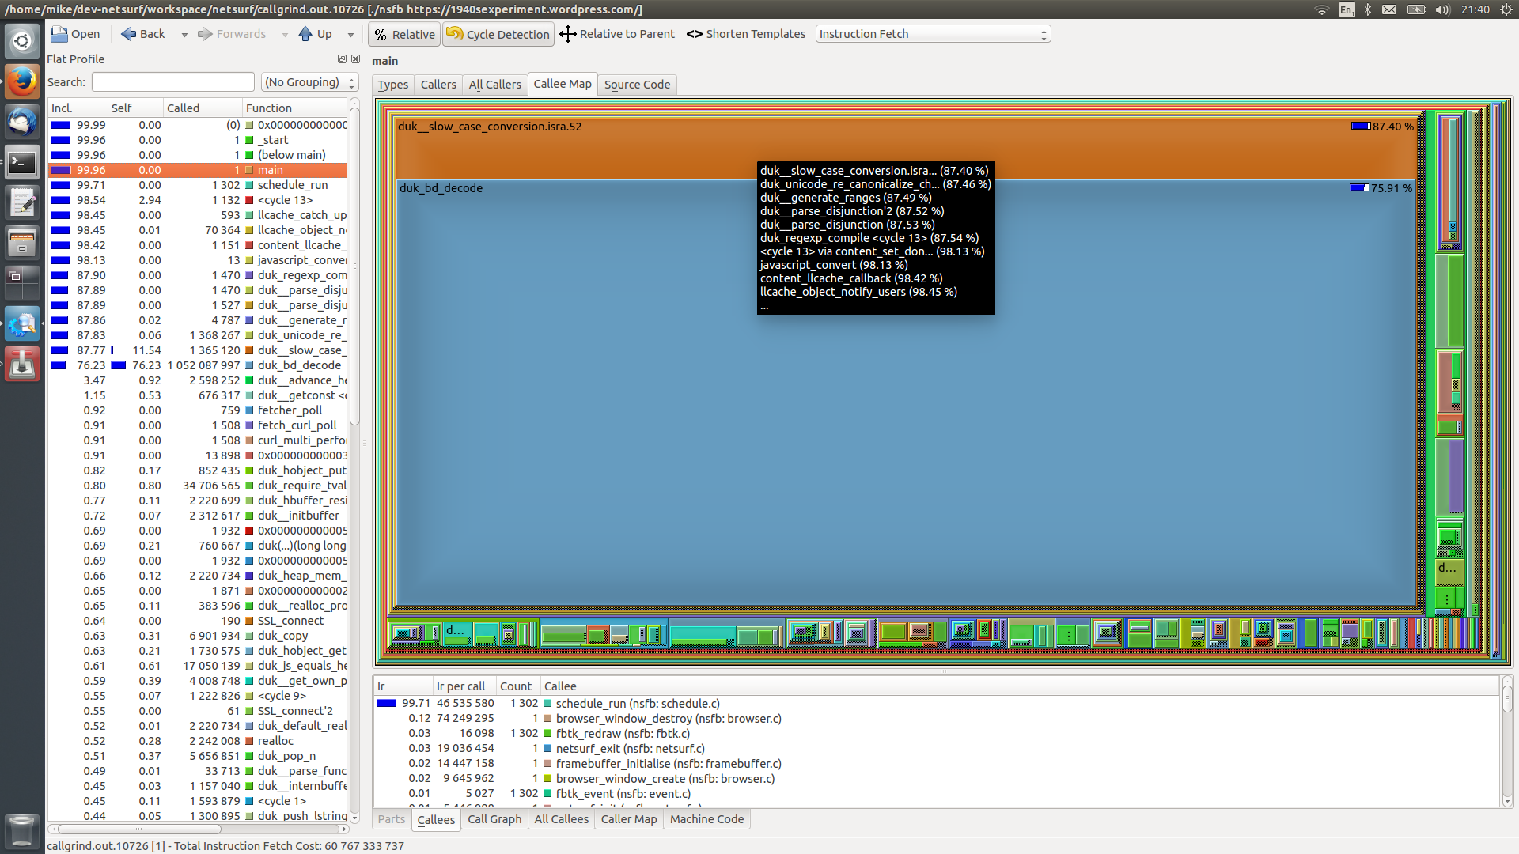
Task: Close the Flat Profile panel
Action: coord(355,59)
